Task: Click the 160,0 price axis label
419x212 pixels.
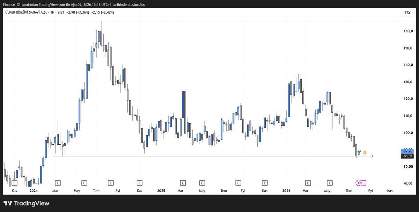Action: click(x=408, y=31)
